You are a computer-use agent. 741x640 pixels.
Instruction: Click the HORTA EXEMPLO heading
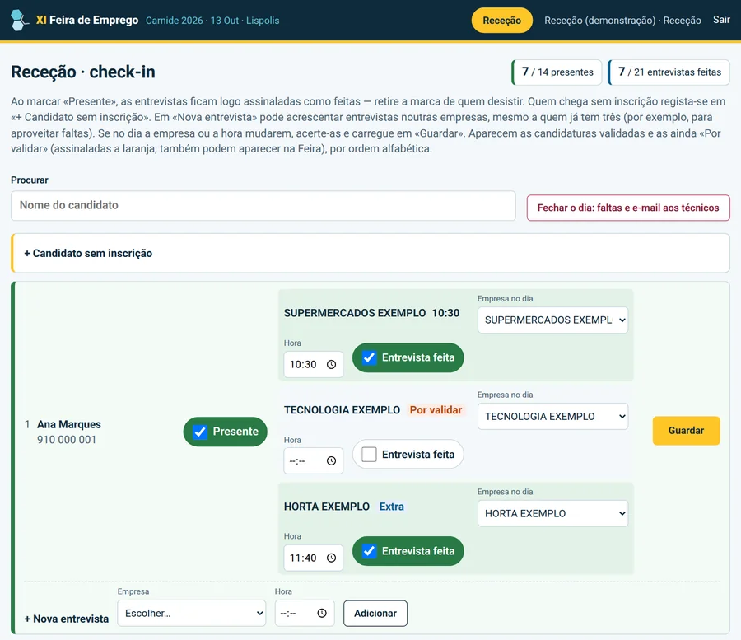click(327, 507)
